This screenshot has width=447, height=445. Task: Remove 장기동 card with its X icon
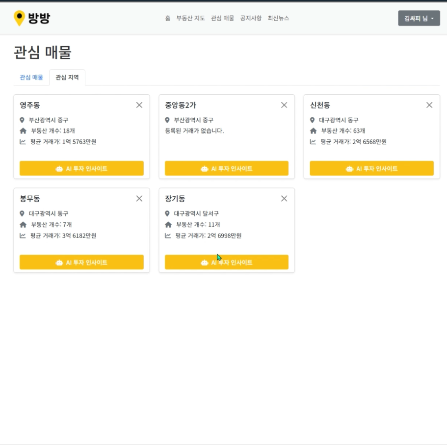coord(284,198)
